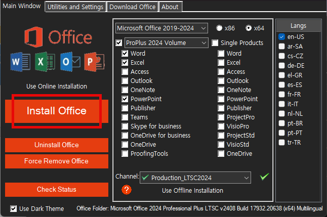This screenshot has height=217, width=327.
Task: Click the green checkmark beside Channel
Action: click(x=264, y=177)
